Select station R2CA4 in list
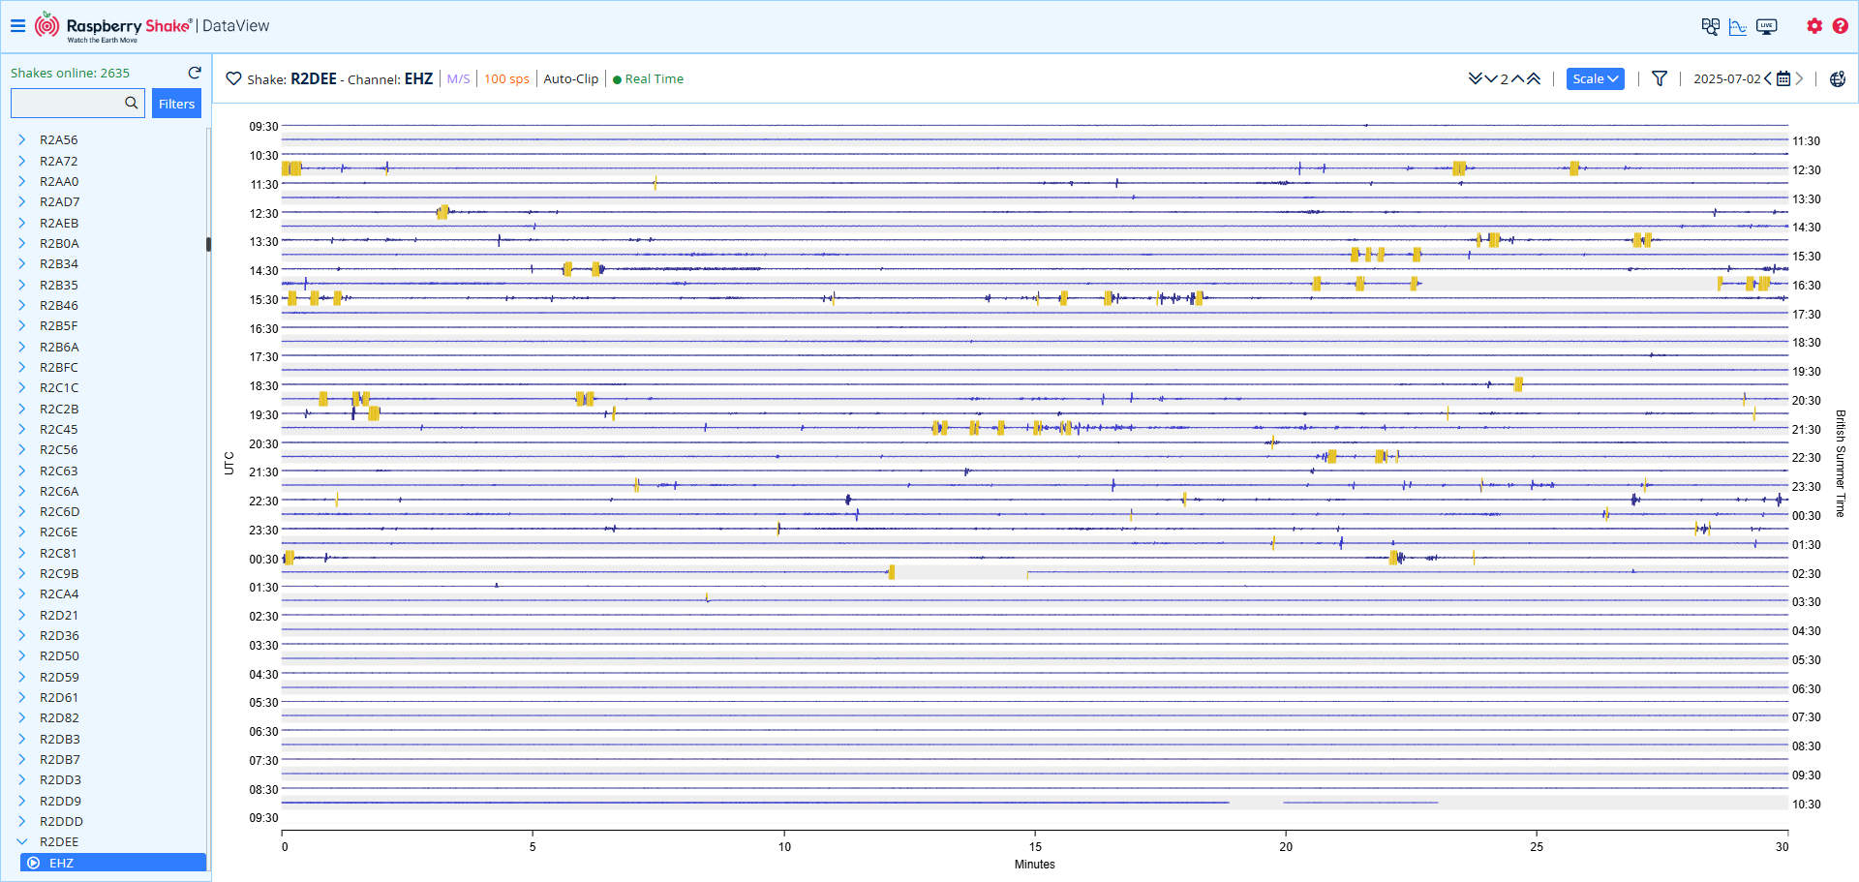The height and width of the screenshot is (882, 1859). [59, 593]
